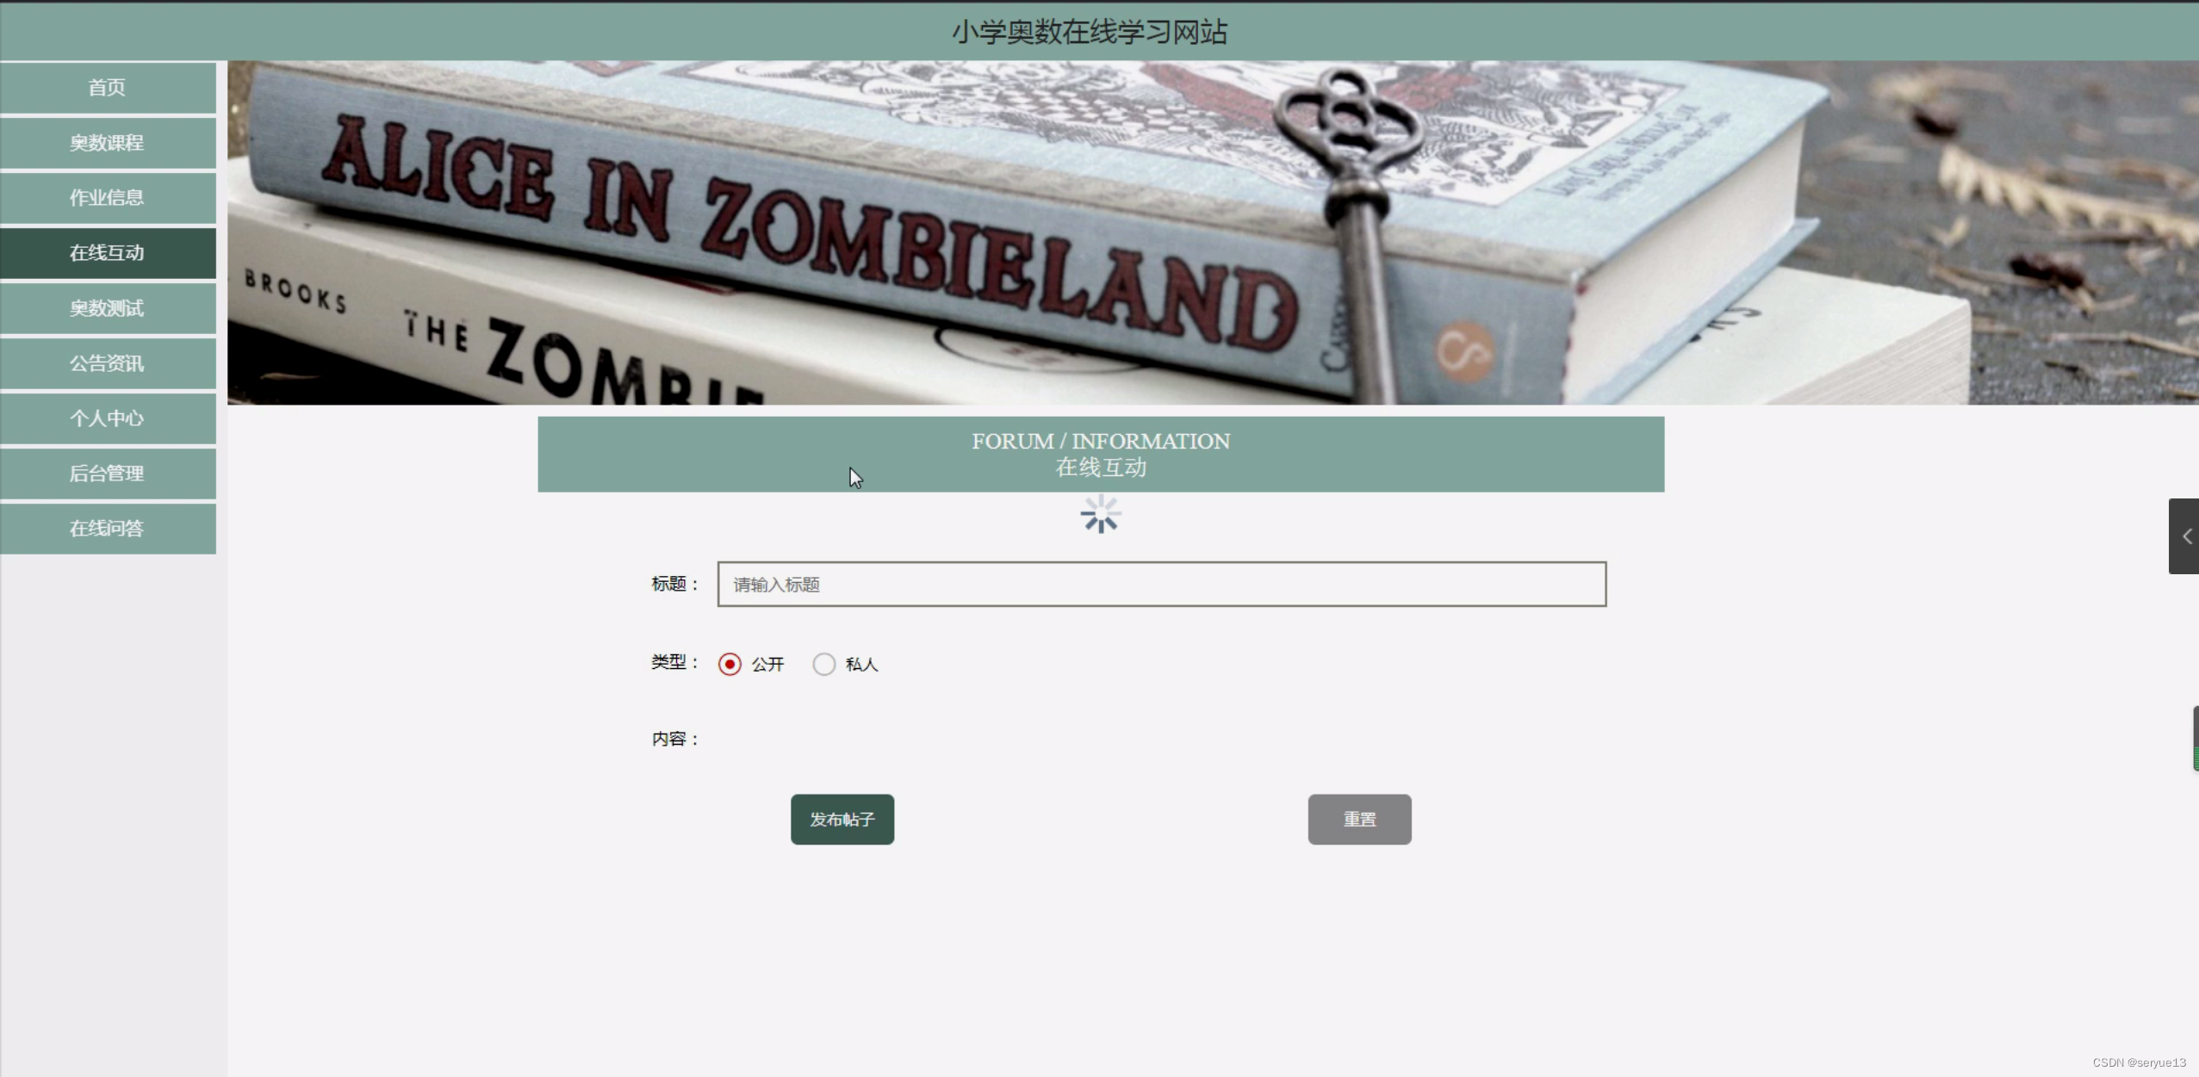The image size is (2199, 1077).
Task: Go to 奥数课程 in the sidebar
Action: coord(108,143)
